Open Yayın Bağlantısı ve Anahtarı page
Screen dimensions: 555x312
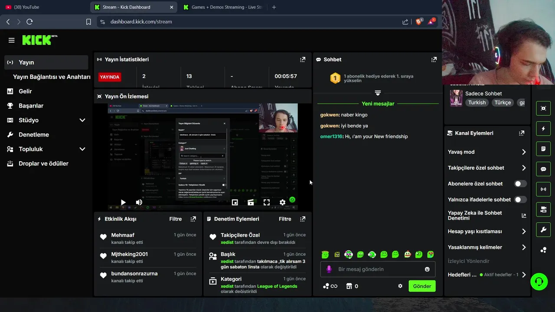(52, 77)
